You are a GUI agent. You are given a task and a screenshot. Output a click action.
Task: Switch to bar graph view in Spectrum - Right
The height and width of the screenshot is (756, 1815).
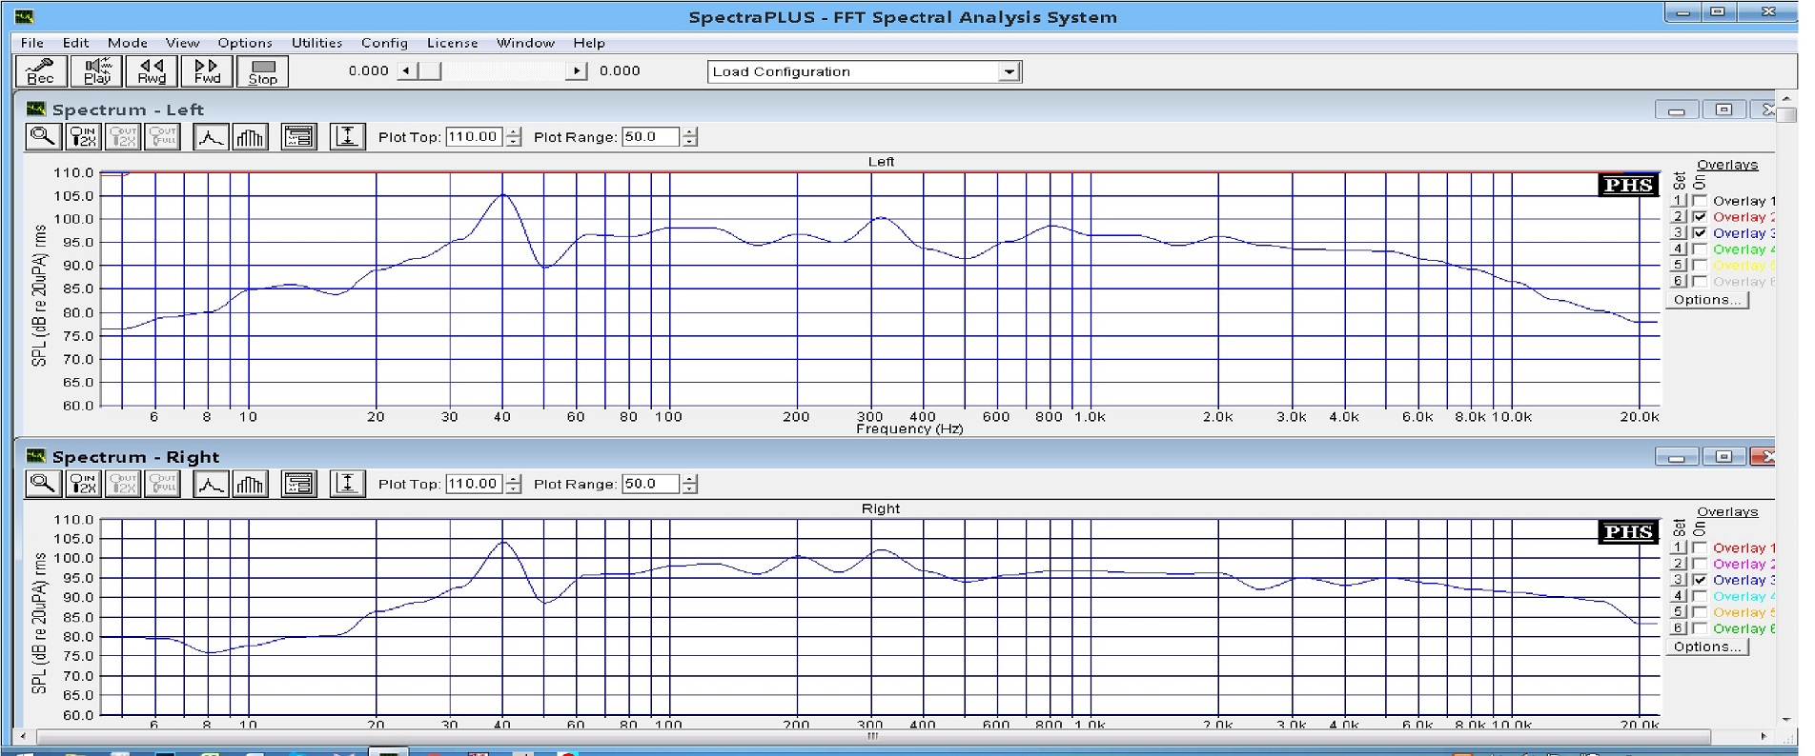coord(250,485)
